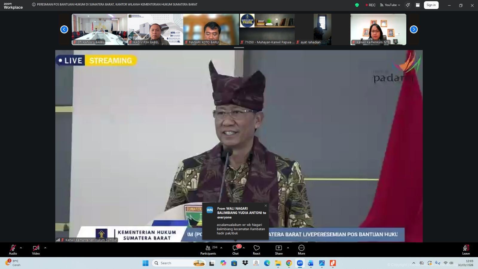
Task: Start your video
Action: tap(36, 248)
